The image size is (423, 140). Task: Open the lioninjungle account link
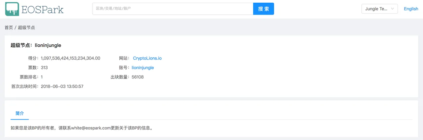[x=143, y=68]
